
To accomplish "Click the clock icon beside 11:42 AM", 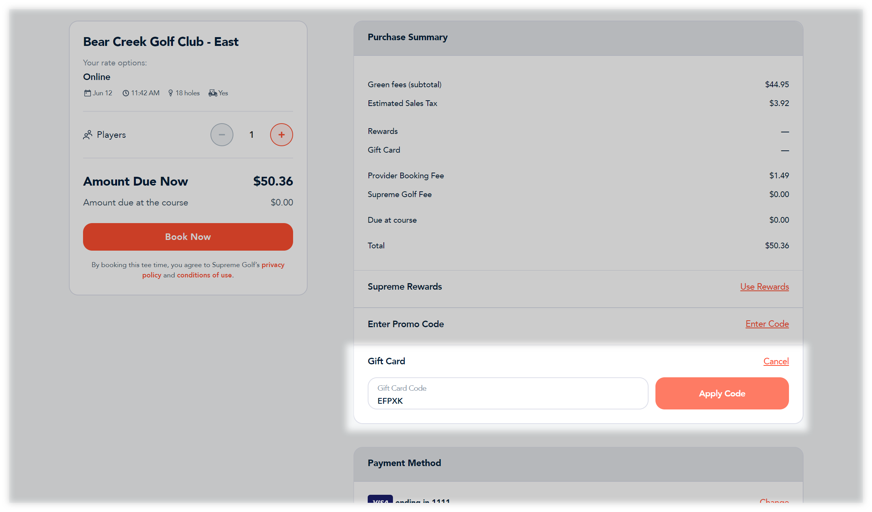I will 126,93.
